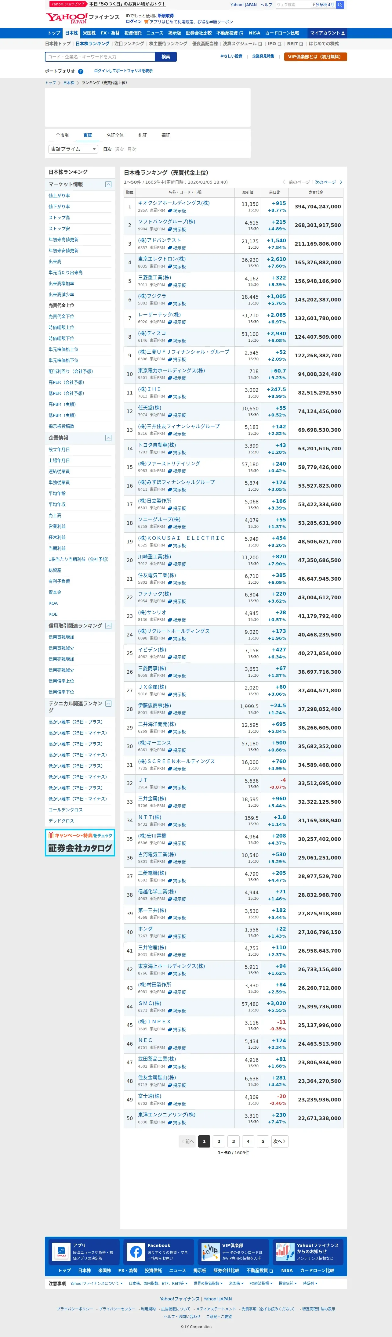Open the 東証プライム market dropdown
The height and width of the screenshot is (1337, 392).
coord(73,149)
